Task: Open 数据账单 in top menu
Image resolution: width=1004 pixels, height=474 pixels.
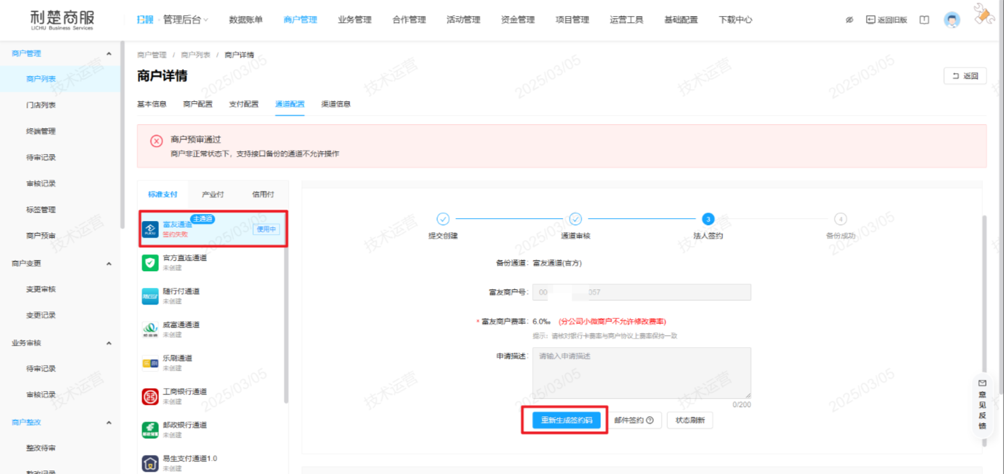Action: [x=245, y=20]
